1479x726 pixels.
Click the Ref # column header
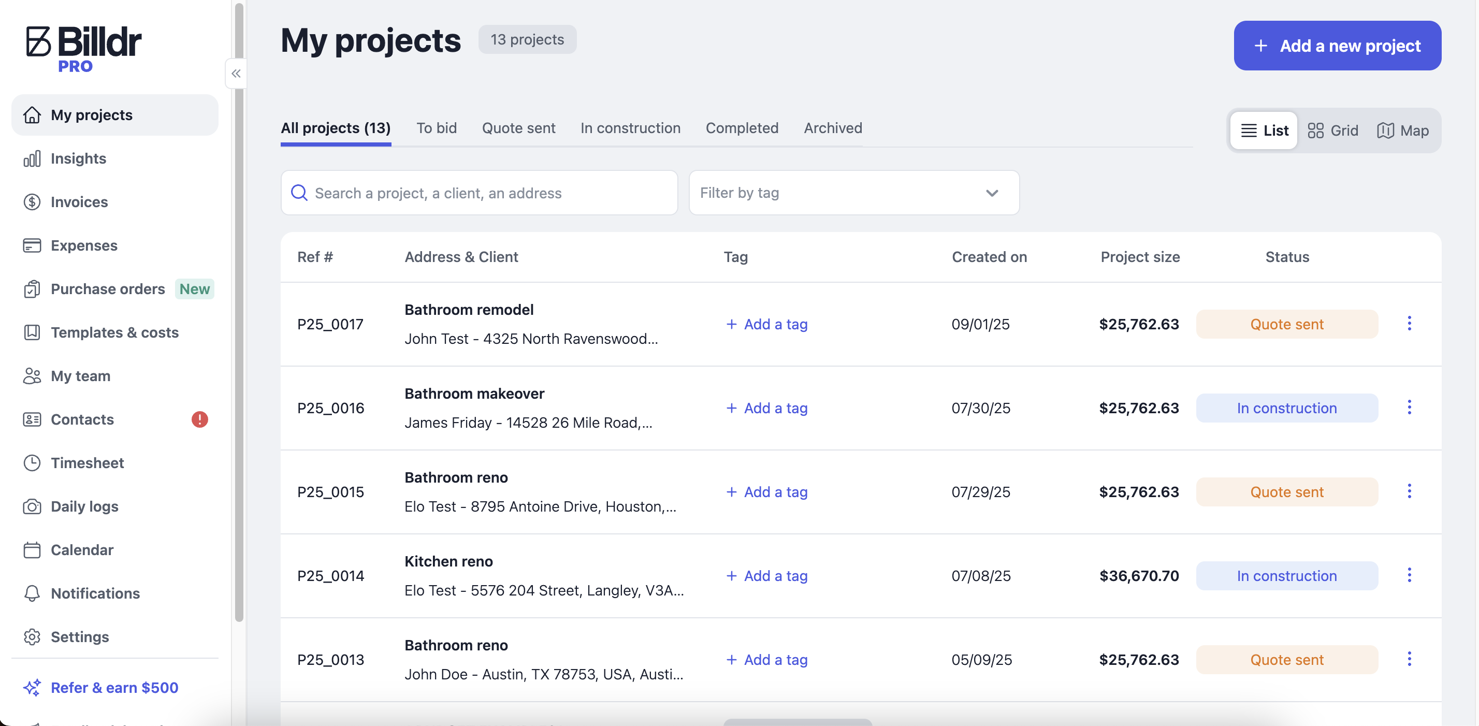click(315, 257)
